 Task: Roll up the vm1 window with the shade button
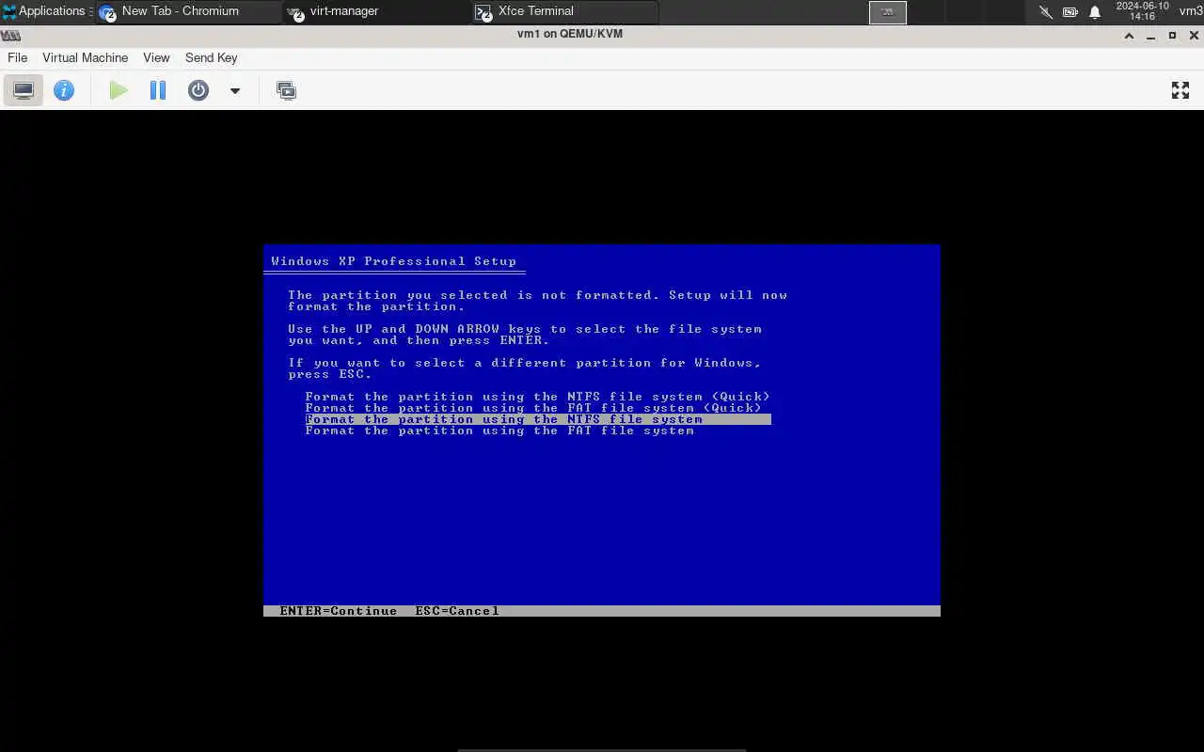[x=1129, y=35]
